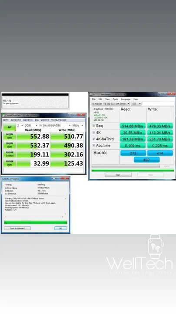Select the 952,74 ГБ unallocated partition
The image size is (176, 314).
(35, 102)
